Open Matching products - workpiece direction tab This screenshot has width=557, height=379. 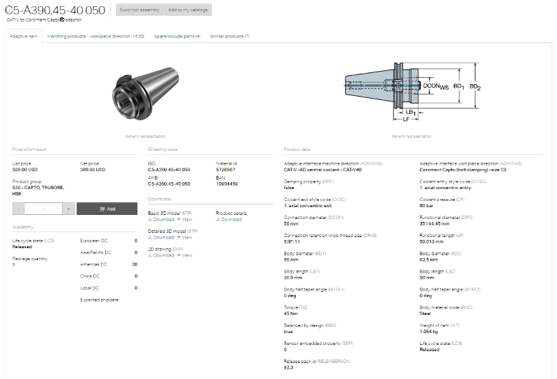pyautogui.click(x=95, y=36)
